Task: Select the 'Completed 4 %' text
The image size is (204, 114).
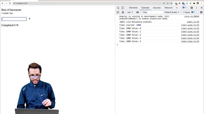Action: pos(10,25)
